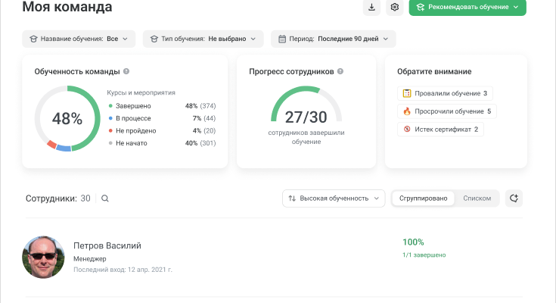Open the Петров Василий employee name
Screen dimensions: 556x303
(x=107, y=245)
